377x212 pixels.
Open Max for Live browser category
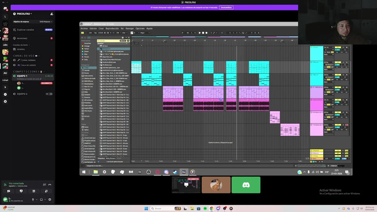[88, 87]
